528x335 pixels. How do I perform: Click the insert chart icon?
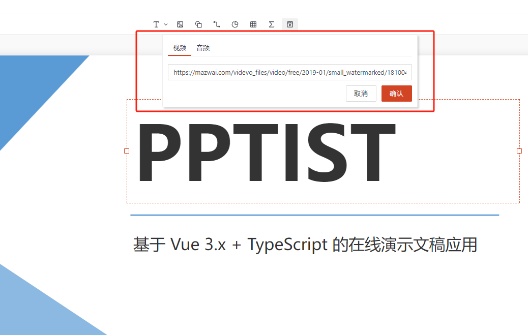pyautogui.click(x=235, y=24)
